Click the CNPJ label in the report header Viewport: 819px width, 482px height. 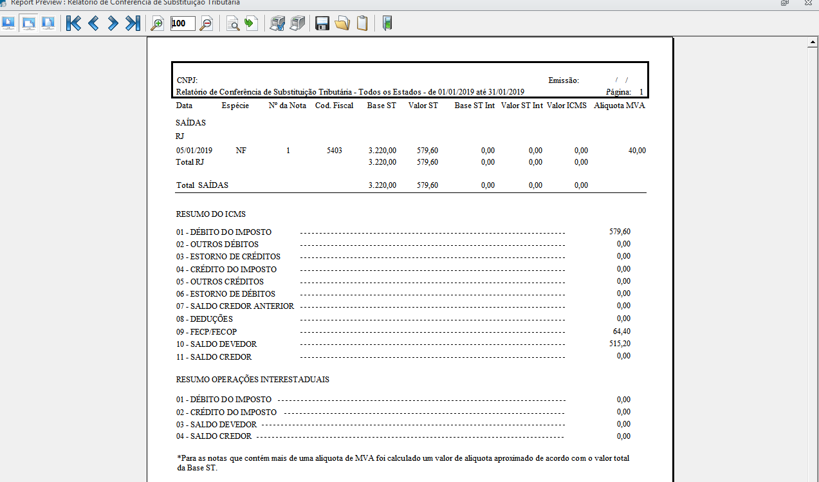[x=187, y=80]
